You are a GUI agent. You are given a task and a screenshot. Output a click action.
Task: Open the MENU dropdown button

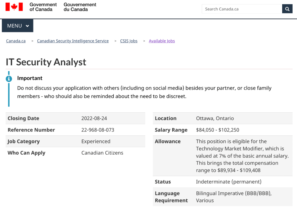tap(18, 26)
